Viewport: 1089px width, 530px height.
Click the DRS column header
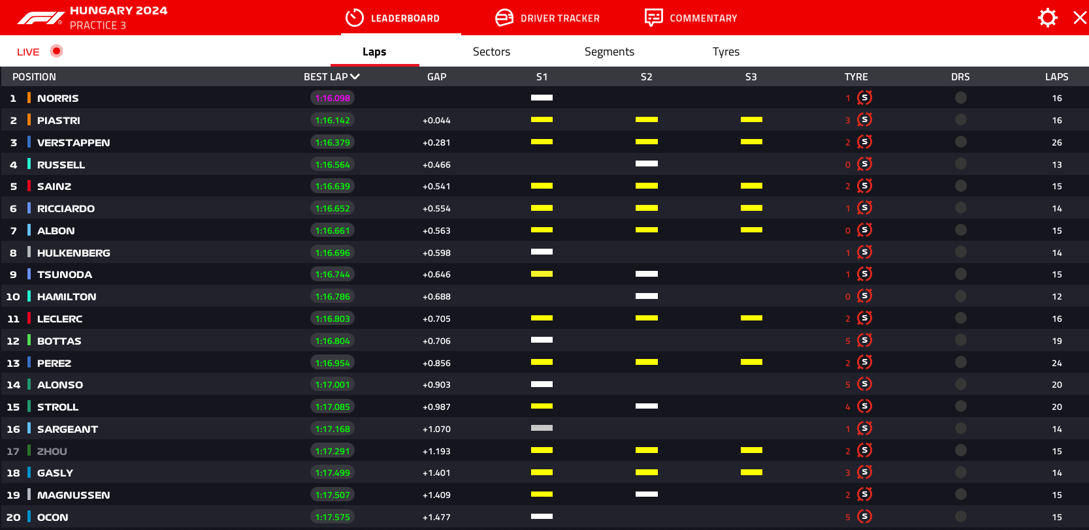[960, 76]
